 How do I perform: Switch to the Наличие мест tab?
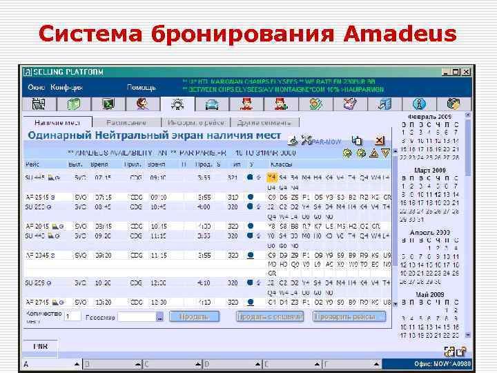coord(57,122)
